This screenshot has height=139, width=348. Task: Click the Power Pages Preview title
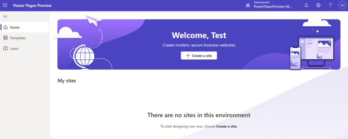click(32, 5)
